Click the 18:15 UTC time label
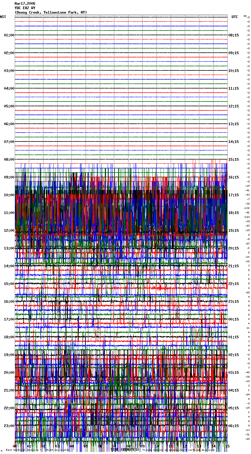This screenshot has width=251, height=454. click(234, 213)
